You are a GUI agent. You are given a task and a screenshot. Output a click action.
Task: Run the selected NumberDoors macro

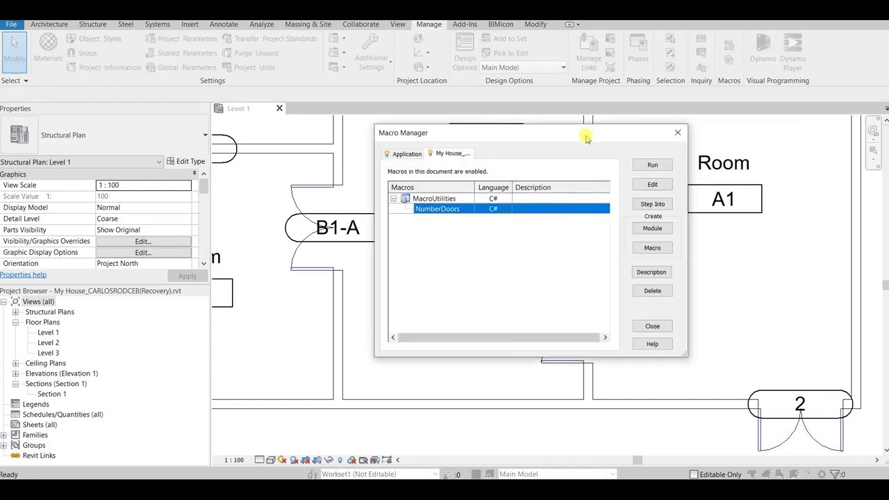pyautogui.click(x=652, y=165)
